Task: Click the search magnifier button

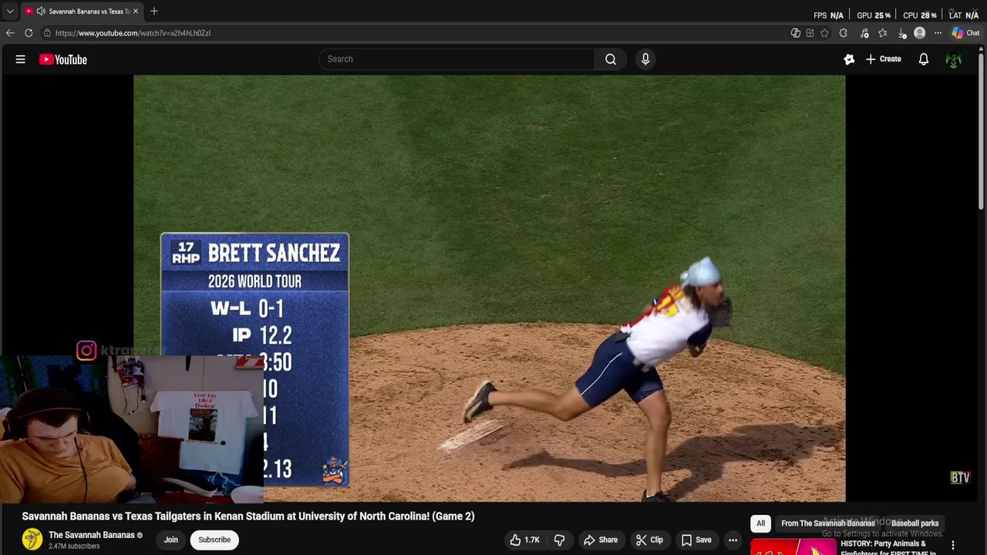Action: click(611, 59)
